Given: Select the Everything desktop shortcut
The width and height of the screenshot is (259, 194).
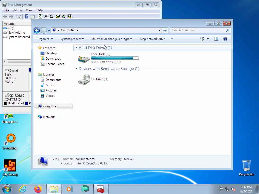Looking at the screenshot, I should click(x=10, y=141).
